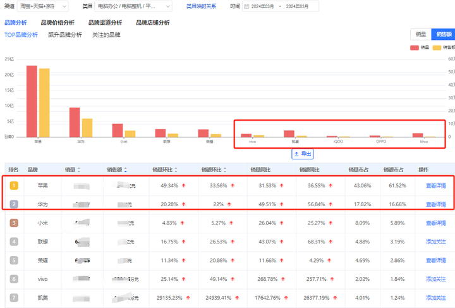Switch to the 品牌店铺分析 tab

coord(153,23)
